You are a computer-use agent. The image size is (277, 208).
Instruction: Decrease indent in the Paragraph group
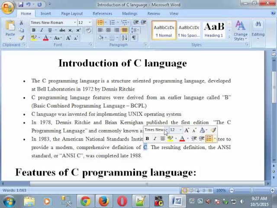[136, 23]
